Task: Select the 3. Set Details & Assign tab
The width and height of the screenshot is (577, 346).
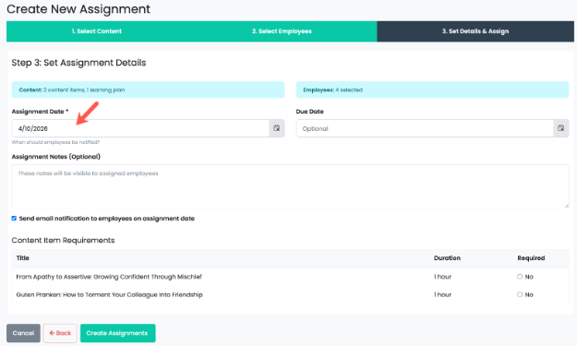Action: (475, 31)
